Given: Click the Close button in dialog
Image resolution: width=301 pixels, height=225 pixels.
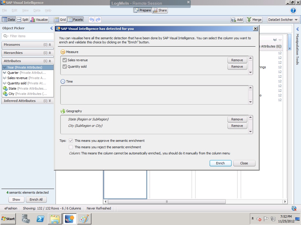Looking at the screenshot, I should coord(244,163).
